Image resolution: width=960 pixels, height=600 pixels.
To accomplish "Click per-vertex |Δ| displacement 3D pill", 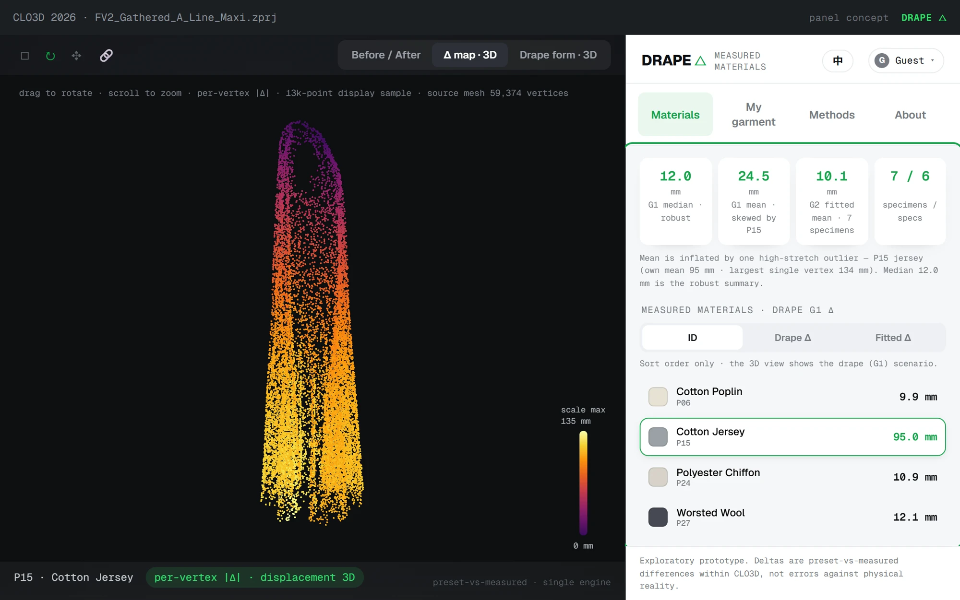I will coord(254,577).
